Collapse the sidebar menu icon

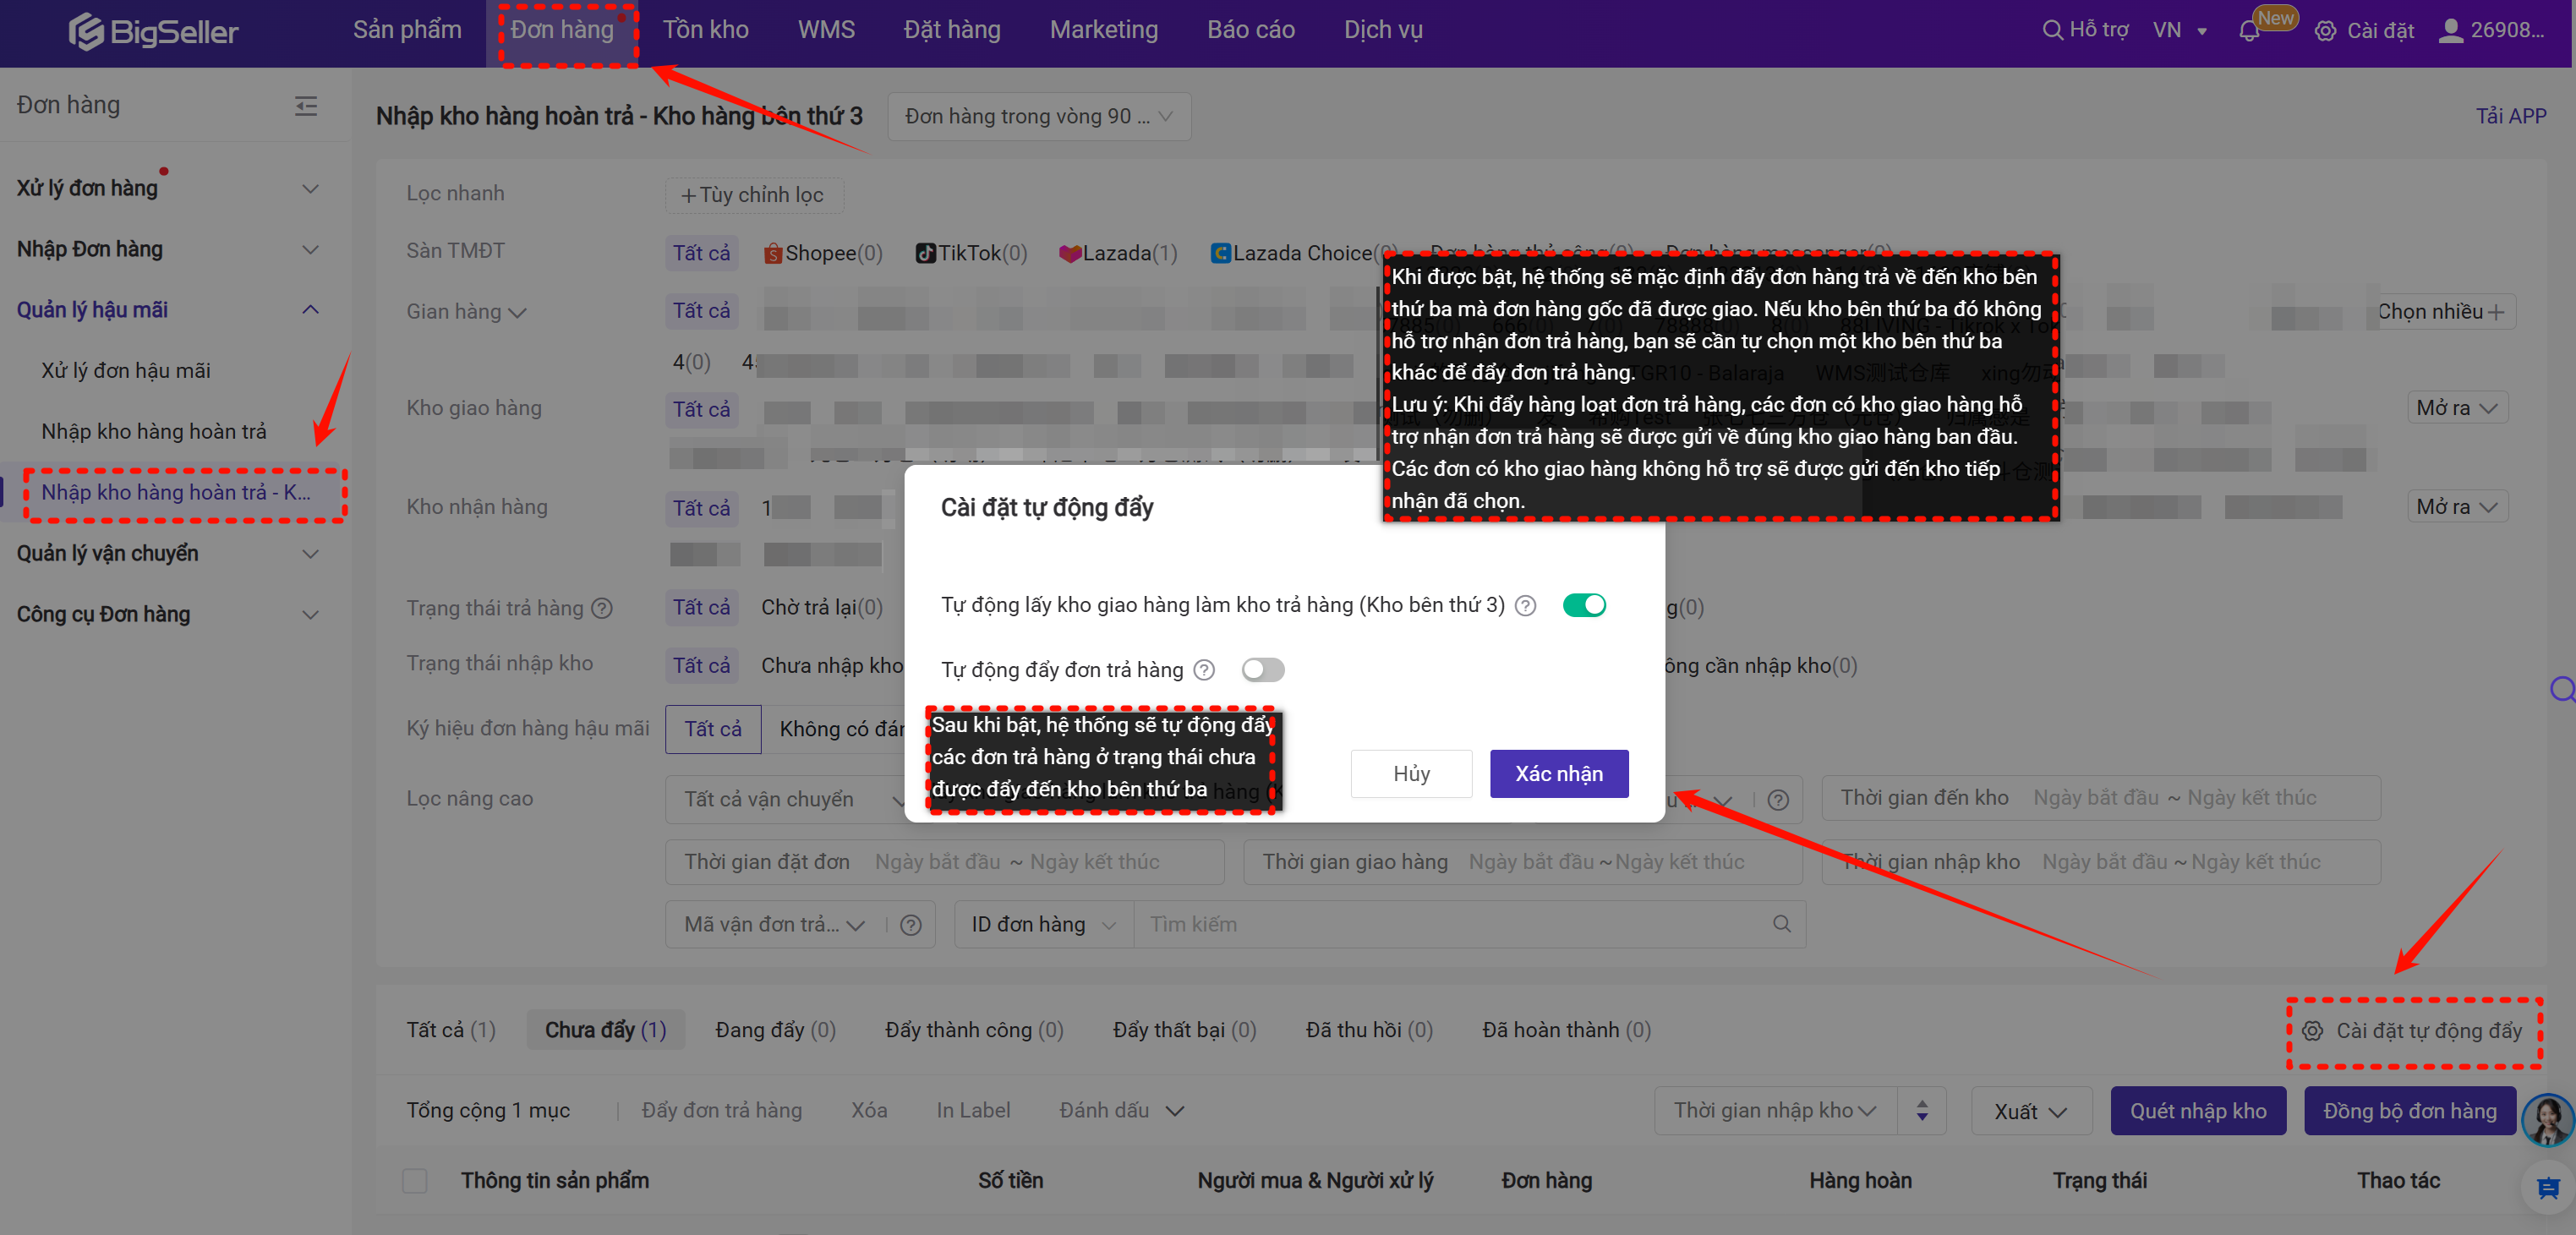click(x=306, y=106)
